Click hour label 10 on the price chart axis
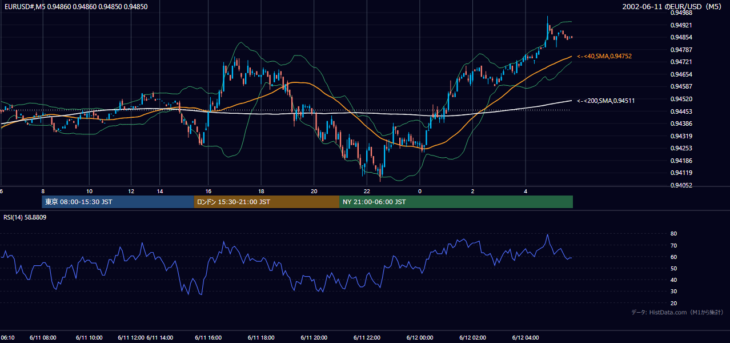Screen dimensions: 730x343 (x=89, y=192)
